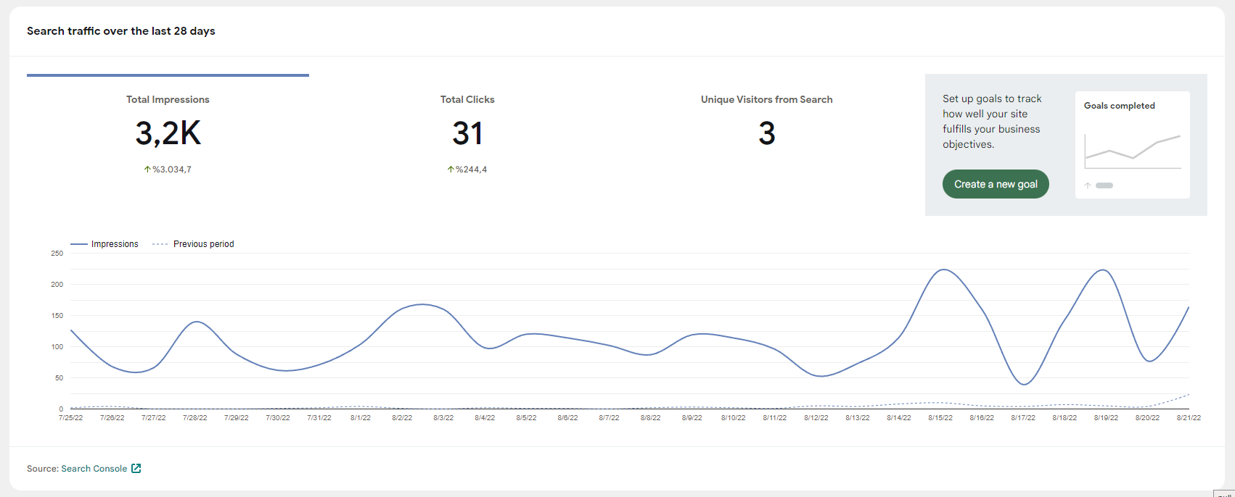
Task: Open the Search Console source link
Action: (x=94, y=469)
